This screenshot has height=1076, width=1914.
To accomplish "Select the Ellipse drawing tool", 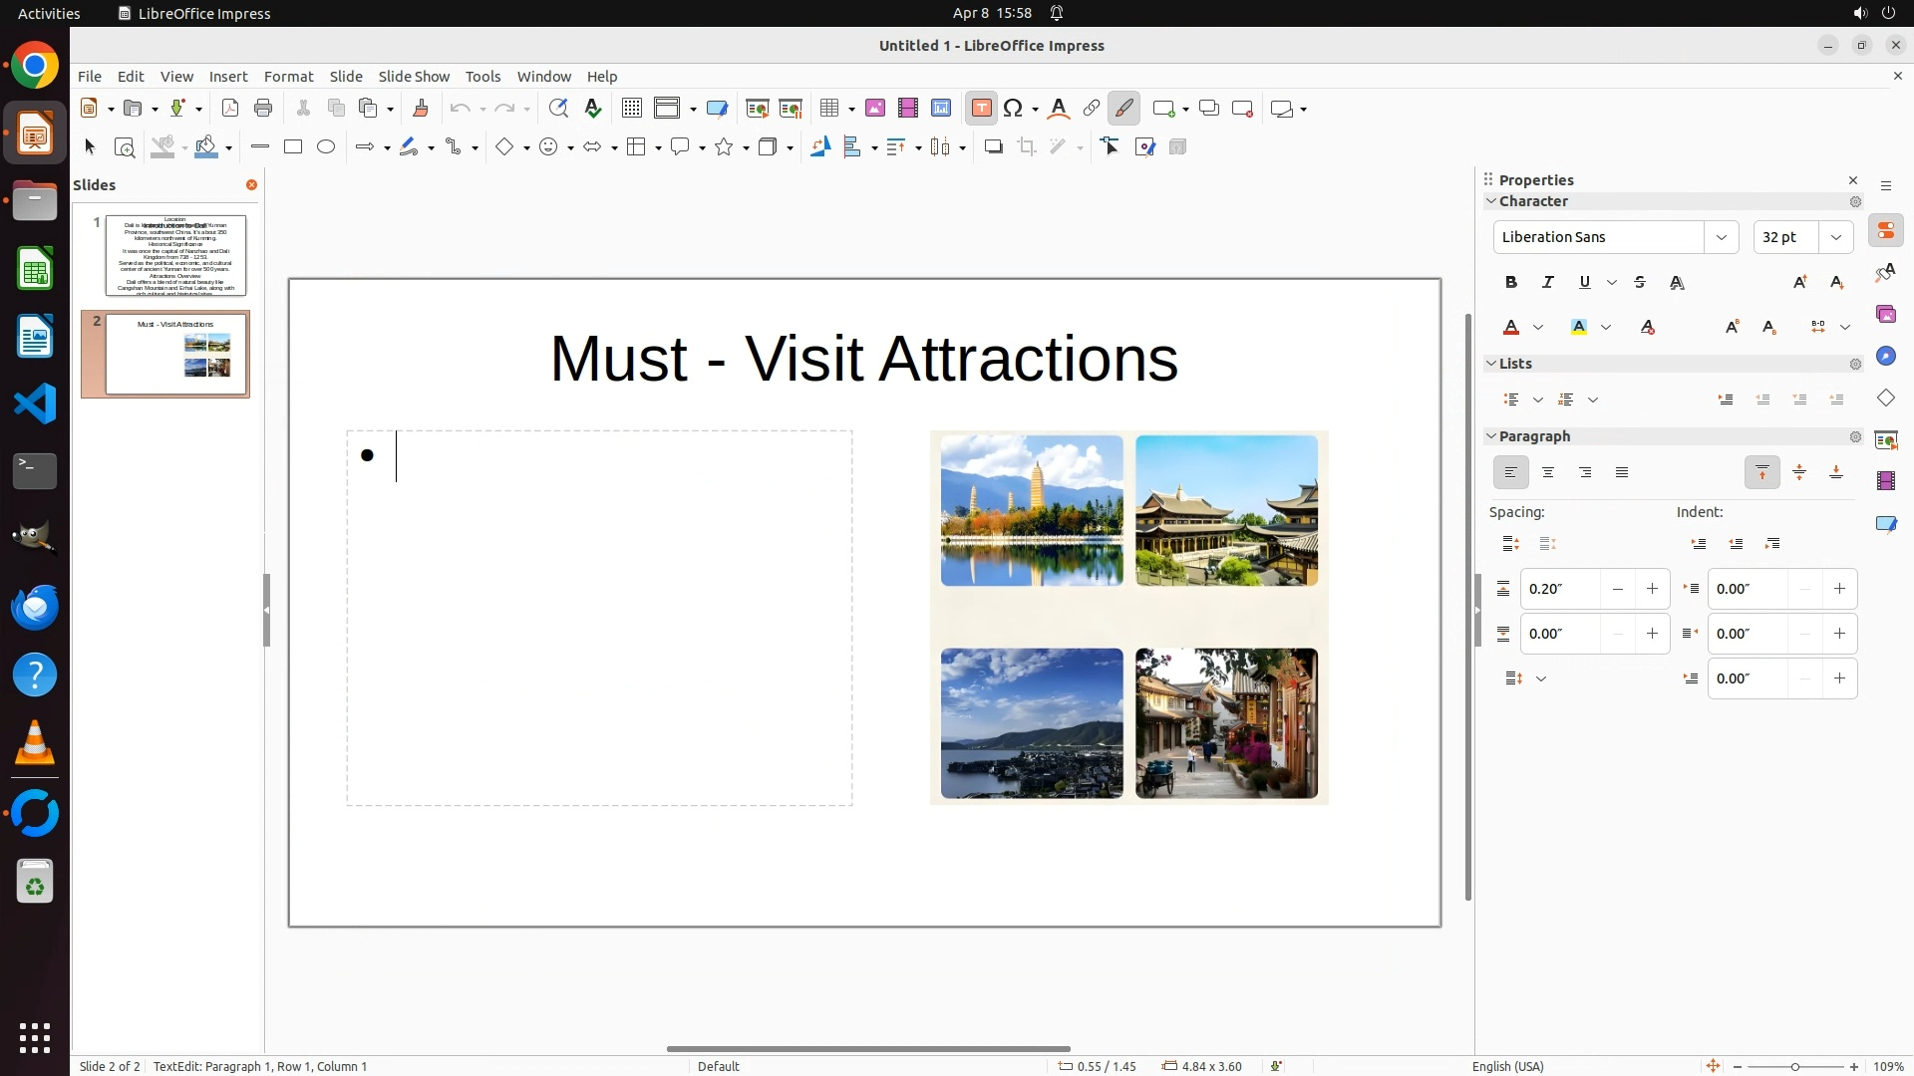I will (326, 147).
